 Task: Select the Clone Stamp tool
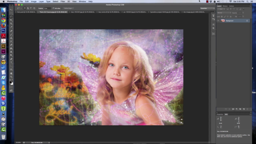(x=11, y=38)
